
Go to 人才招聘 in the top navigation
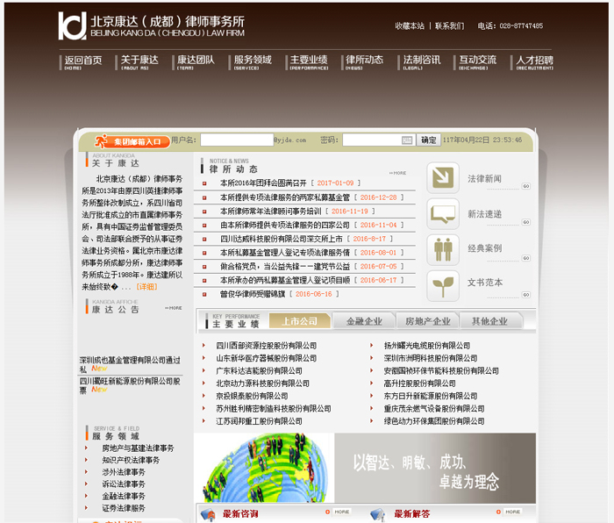tap(534, 62)
